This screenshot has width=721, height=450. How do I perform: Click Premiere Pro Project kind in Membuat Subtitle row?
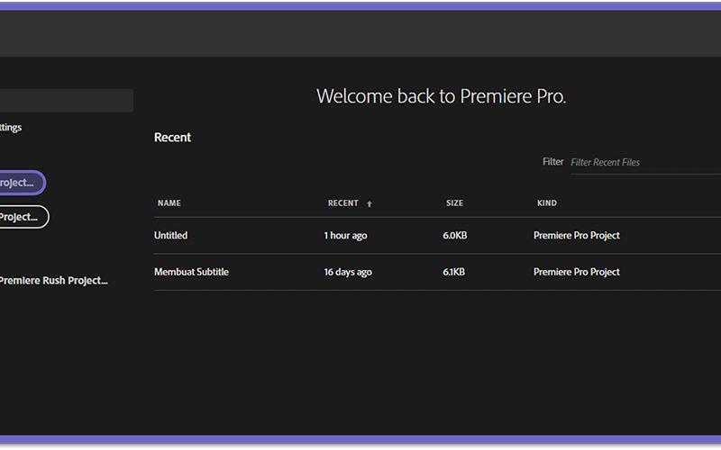click(577, 273)
